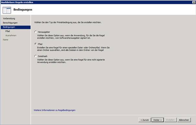Open the Berechtigungen step

(10, 23)
